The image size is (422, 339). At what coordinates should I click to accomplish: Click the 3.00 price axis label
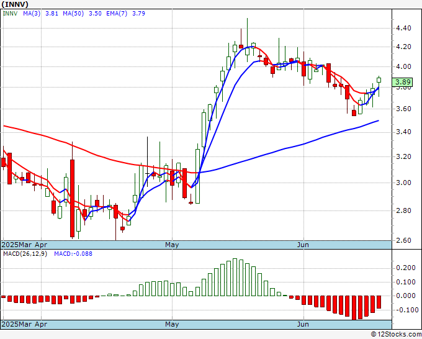click(x=403, y=183)
